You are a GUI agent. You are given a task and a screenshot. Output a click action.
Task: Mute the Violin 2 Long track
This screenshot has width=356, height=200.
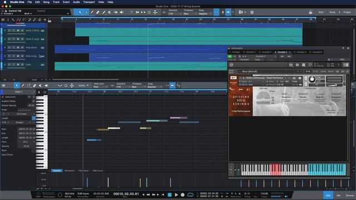(9, 39)
